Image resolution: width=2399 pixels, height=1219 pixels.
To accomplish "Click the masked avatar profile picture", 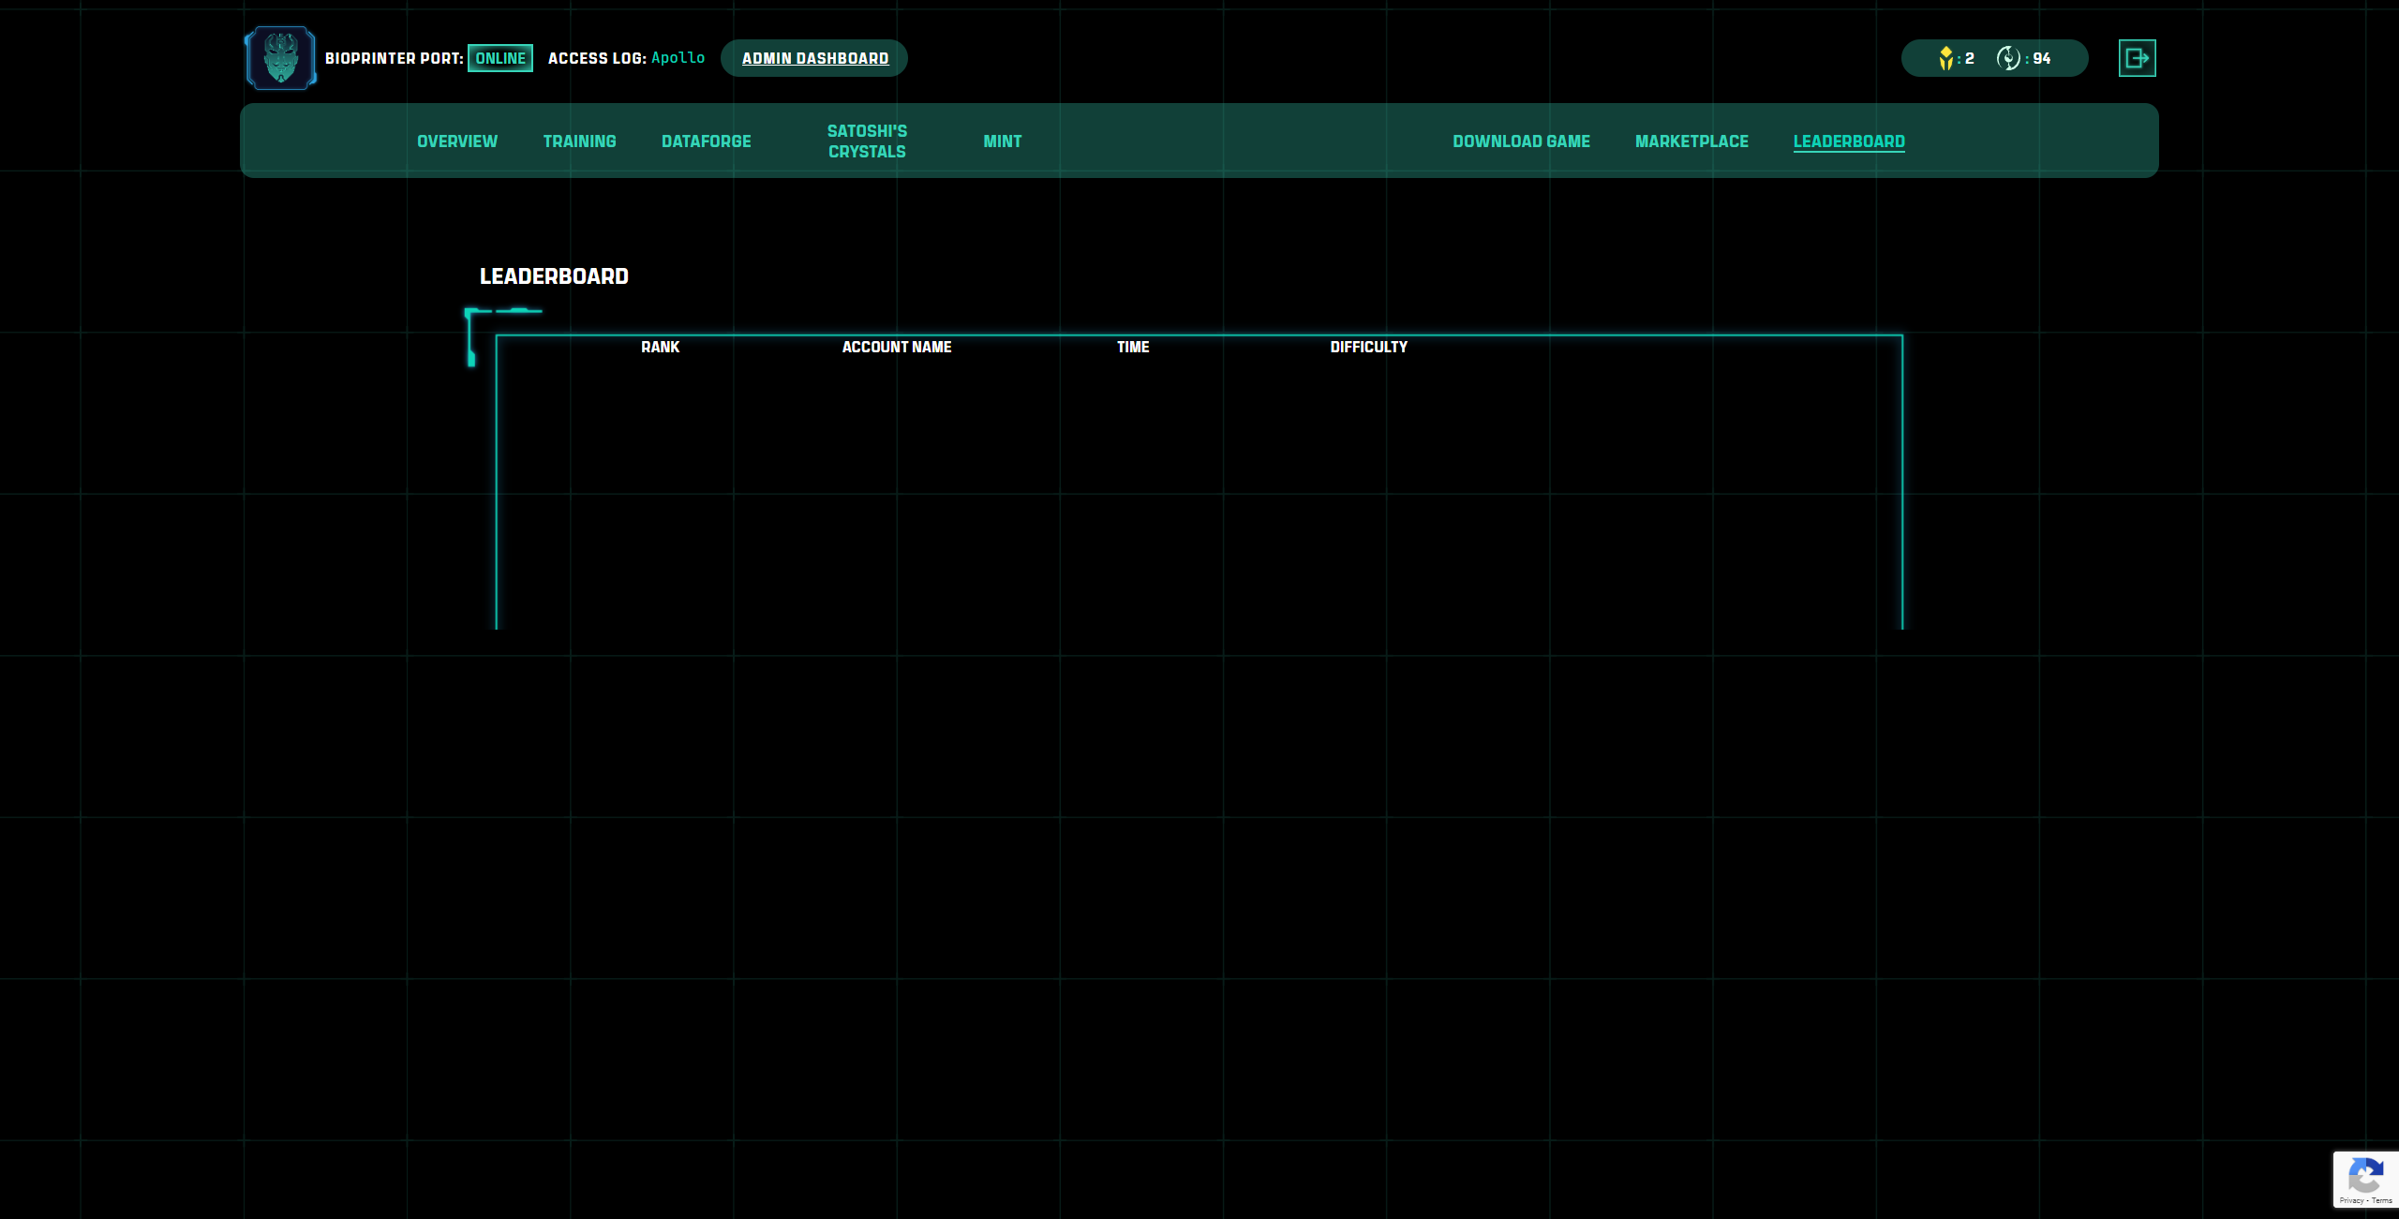I will [281, 58].
